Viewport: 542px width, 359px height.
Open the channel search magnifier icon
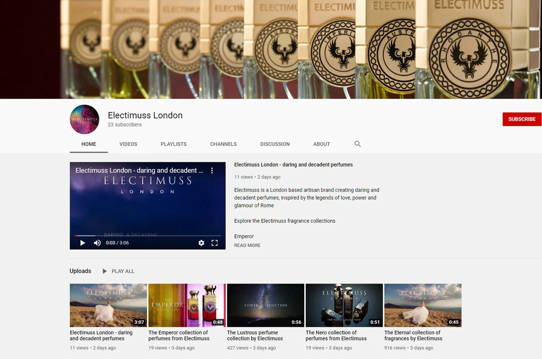[x=357, y=144]
